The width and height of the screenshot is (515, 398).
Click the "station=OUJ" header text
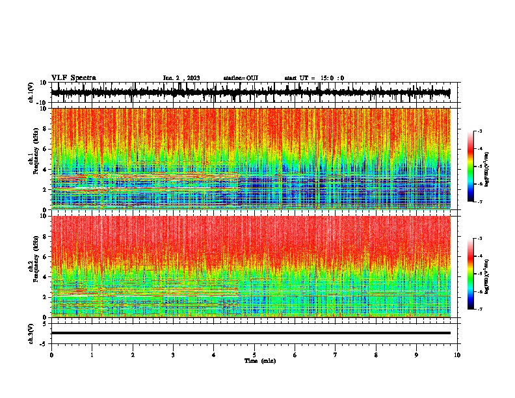point(241,78)
